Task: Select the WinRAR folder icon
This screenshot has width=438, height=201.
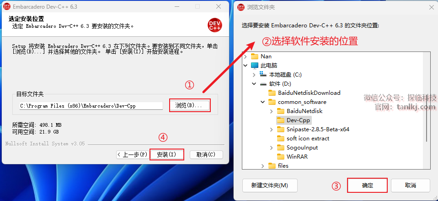Action: click(x=280, y=157)
